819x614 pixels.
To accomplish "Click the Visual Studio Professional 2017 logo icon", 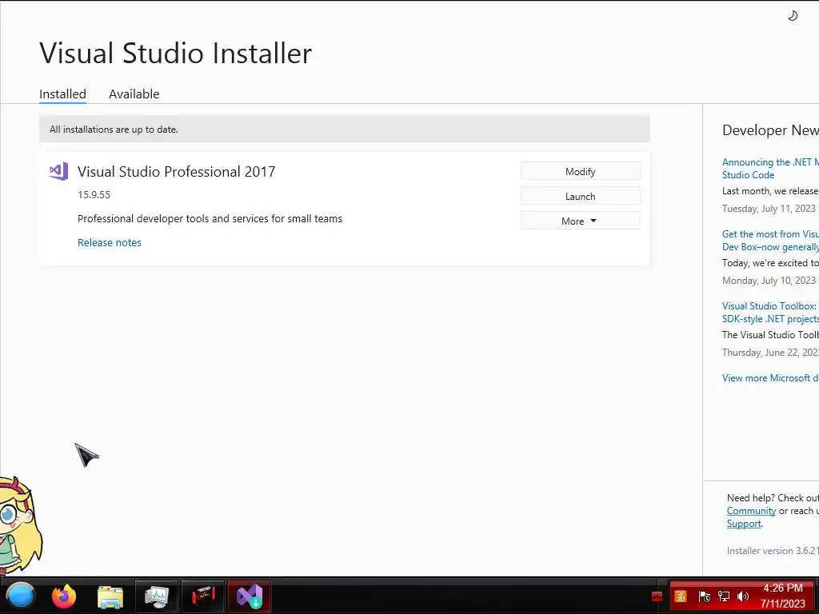I will [58, 171].
